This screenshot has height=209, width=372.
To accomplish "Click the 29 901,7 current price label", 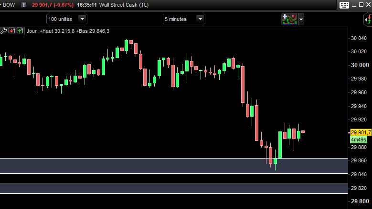I will click(361, 132).
